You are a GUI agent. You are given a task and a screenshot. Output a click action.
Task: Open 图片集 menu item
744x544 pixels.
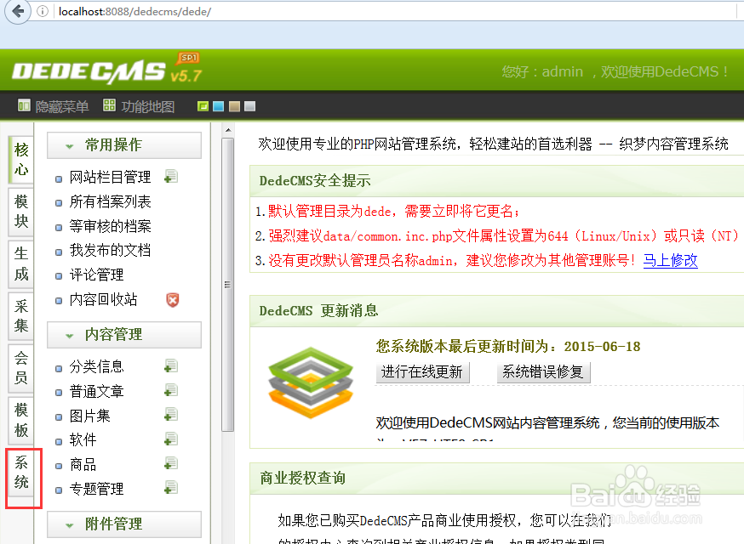(89, 416)
